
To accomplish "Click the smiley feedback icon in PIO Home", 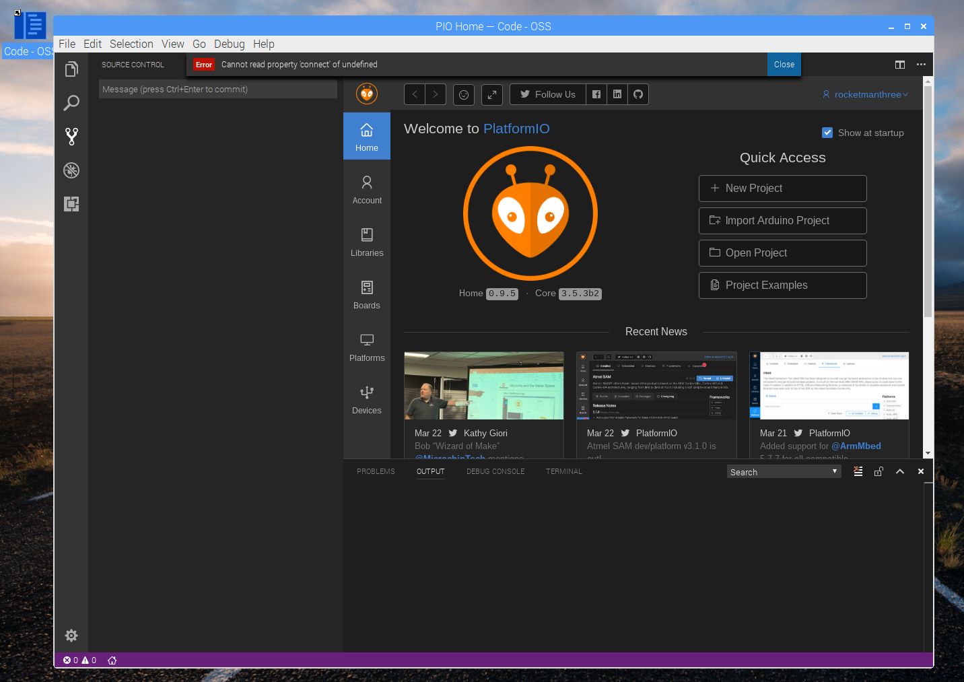I will pos(463,94).
